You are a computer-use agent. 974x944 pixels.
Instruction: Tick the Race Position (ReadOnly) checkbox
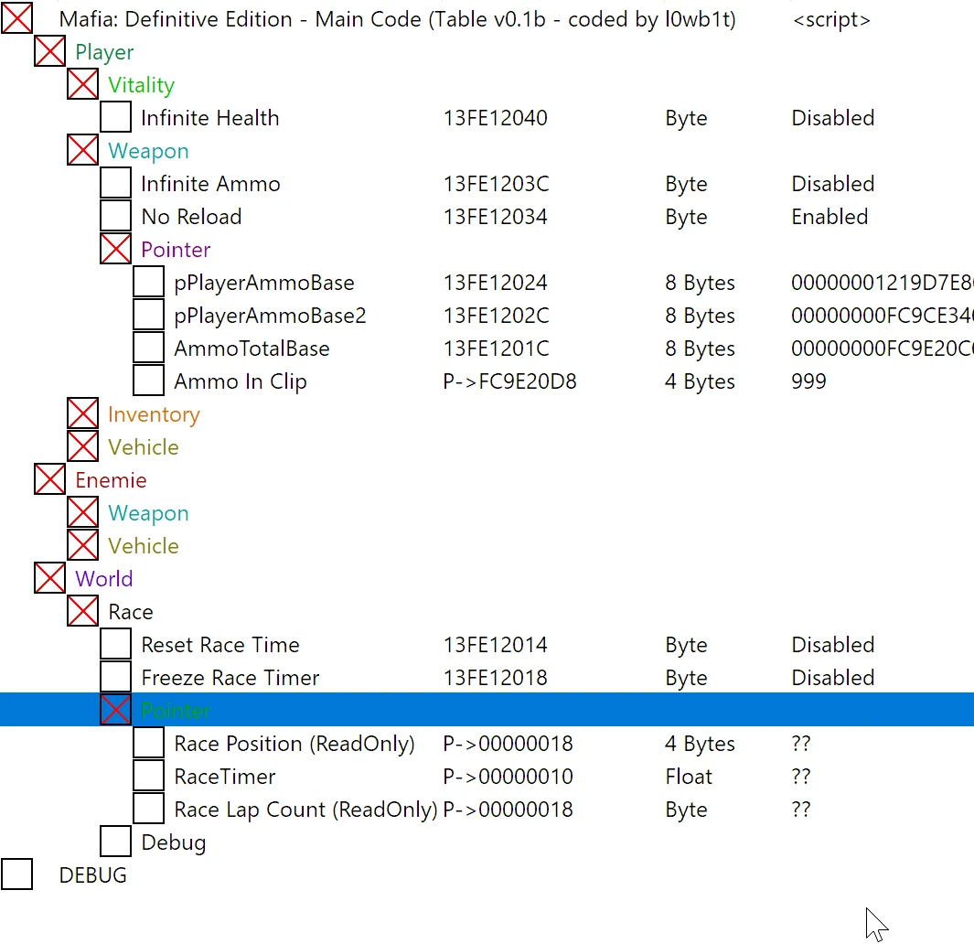tap(148, 744)
